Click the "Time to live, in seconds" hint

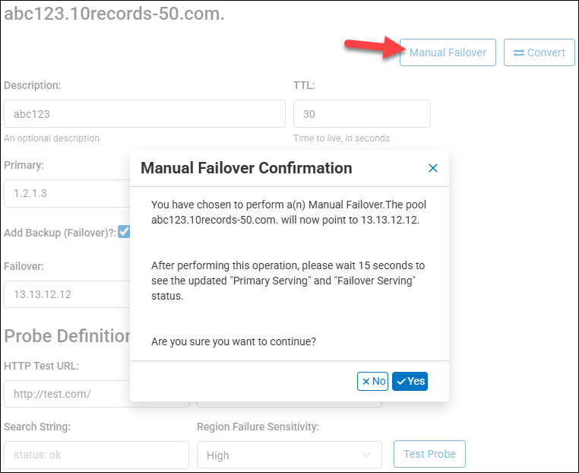341,138
